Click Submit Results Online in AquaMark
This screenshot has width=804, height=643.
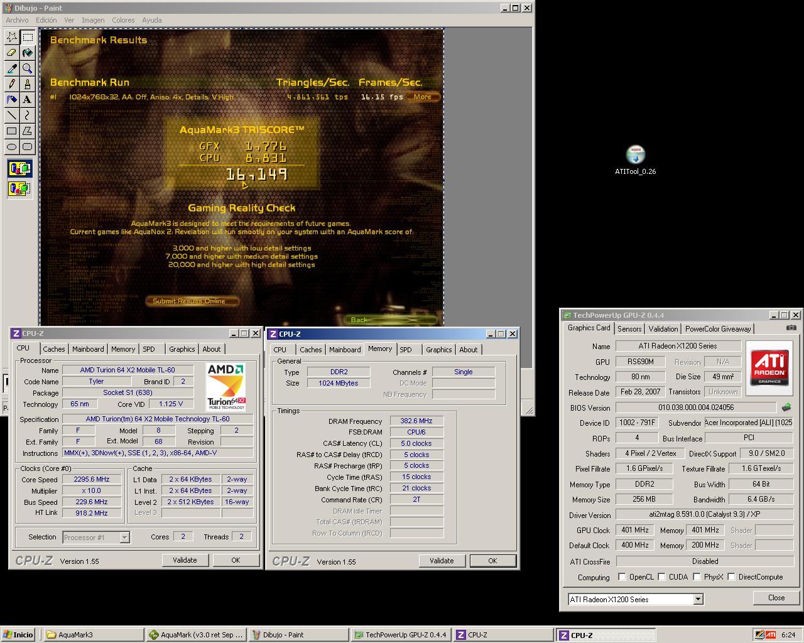192,301
